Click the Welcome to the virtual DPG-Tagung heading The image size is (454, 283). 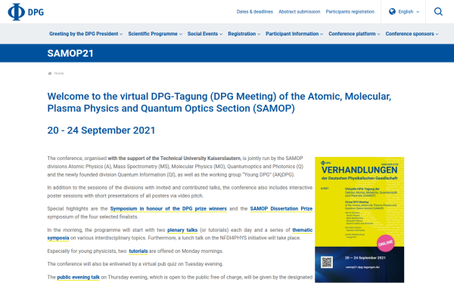[x=219, y=102]
